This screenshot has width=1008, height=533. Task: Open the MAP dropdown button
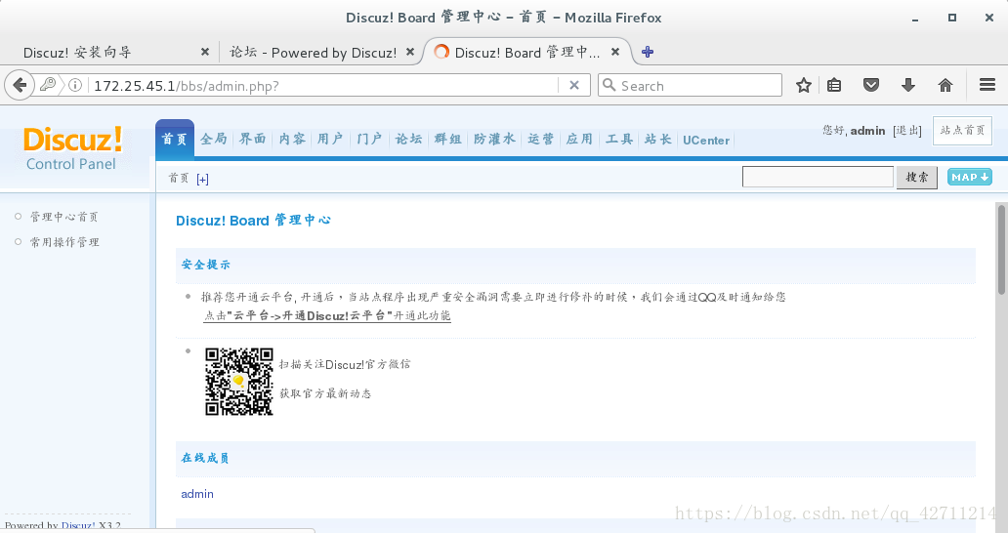970,178
